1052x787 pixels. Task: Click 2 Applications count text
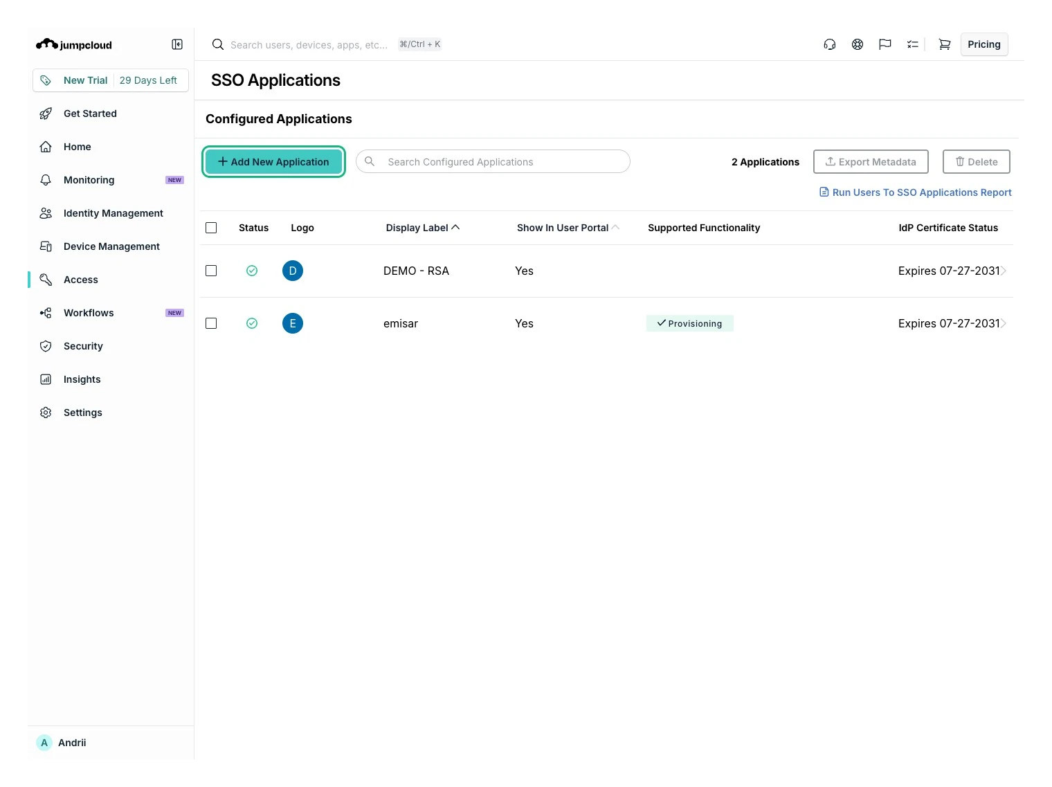point(765,162)
